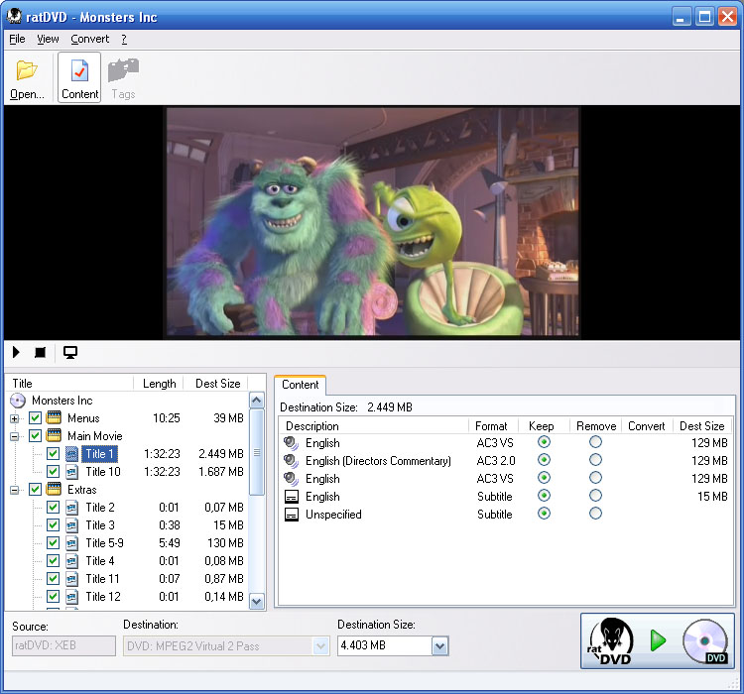744x694 pixels.
Task: Uncheck the Title 10 checkbox
Action: click(x=54, y=472)
